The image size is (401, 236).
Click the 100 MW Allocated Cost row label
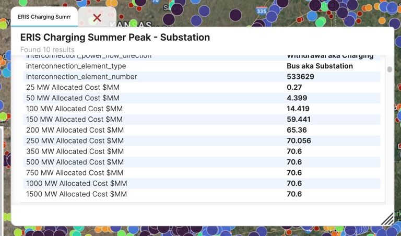(74, 109)
